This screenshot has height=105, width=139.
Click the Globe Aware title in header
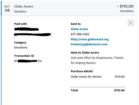pos(23,6)
